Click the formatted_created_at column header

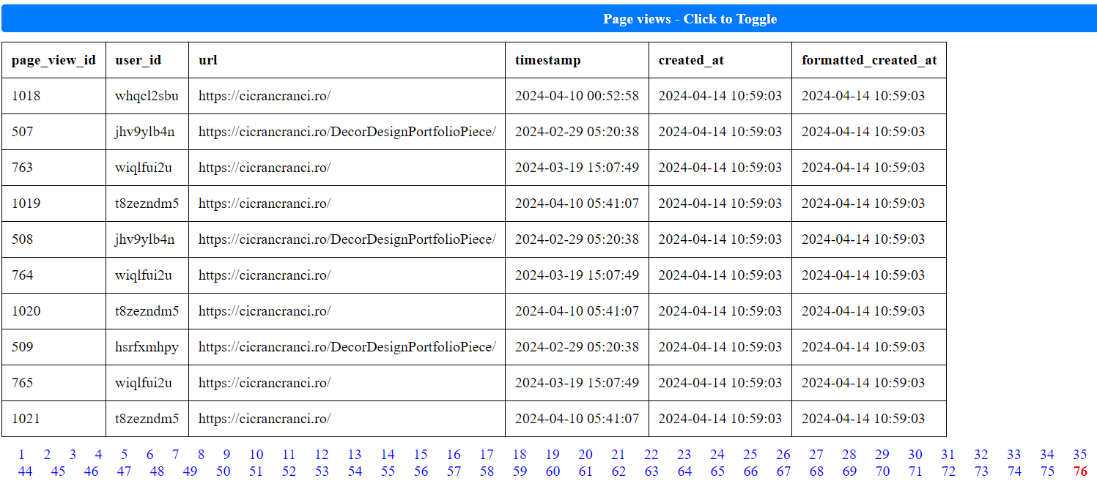pyautogui.click(x=868, y=60)
